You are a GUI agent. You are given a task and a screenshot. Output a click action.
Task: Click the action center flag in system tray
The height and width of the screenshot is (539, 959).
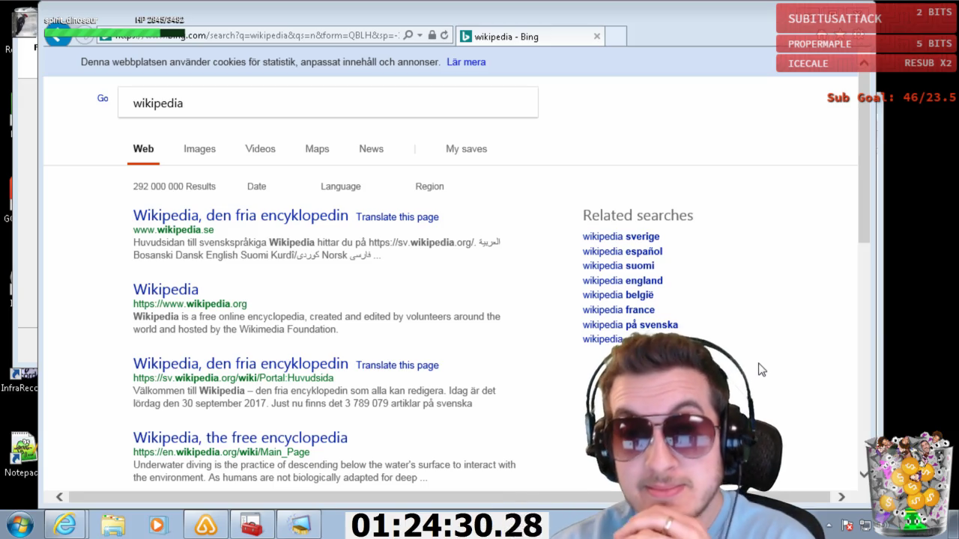pos(849,526)
